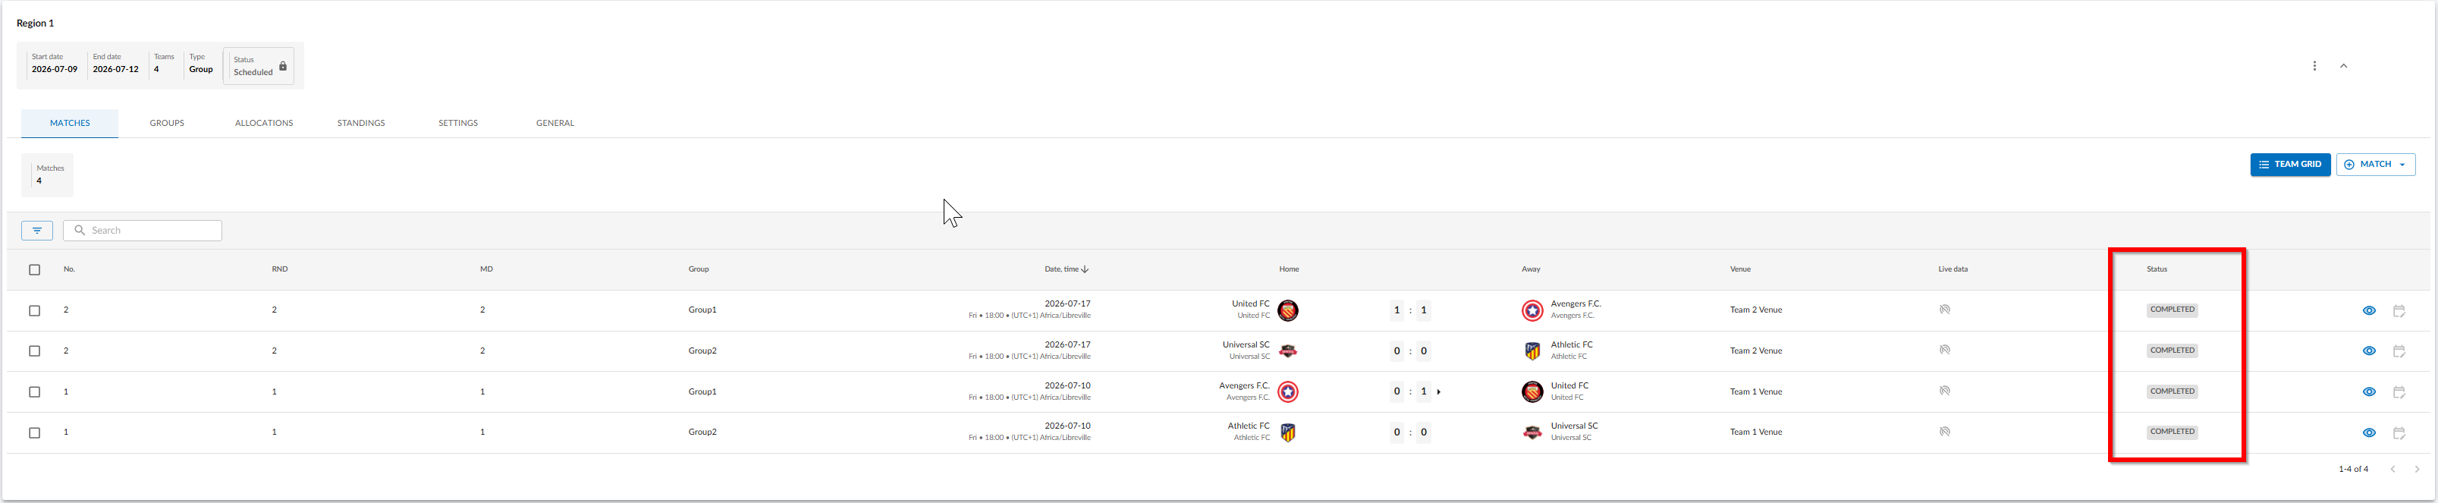Screen dimensions: 2438x503
Task: Click the next page arrow in the pagination
Action: [2416, 469]
